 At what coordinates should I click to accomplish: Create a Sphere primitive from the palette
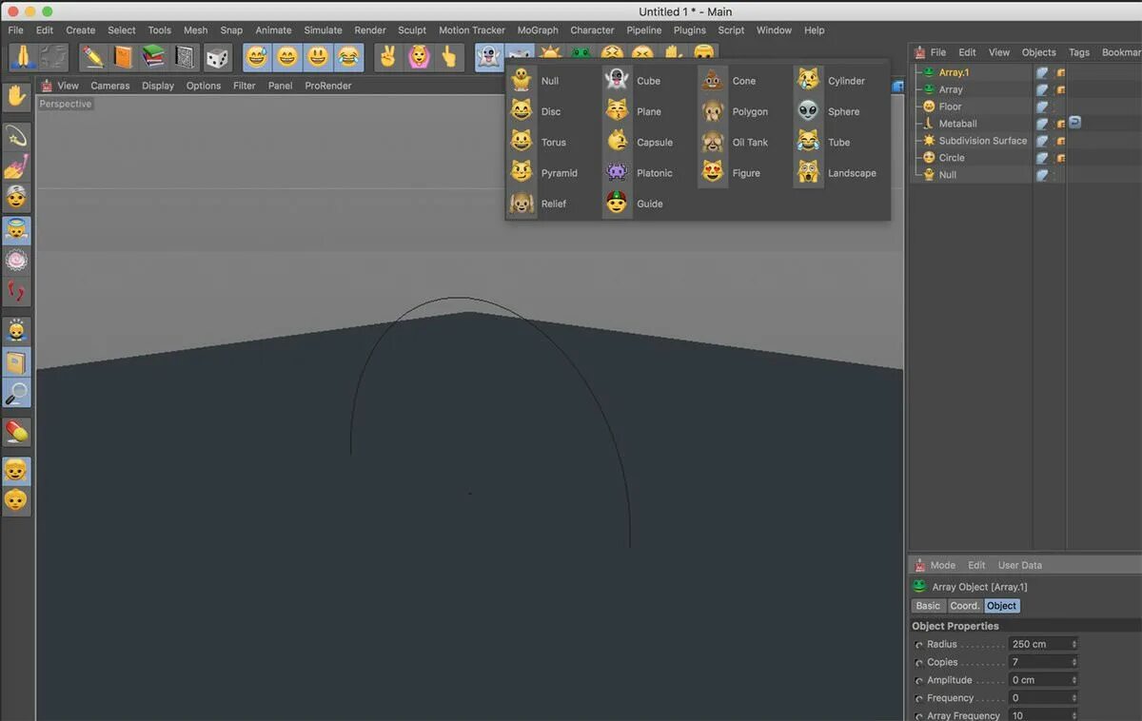tap(828, 111)
